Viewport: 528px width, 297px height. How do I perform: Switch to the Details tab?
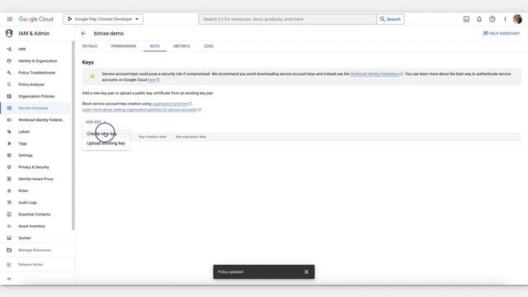[x=90, y=46]
